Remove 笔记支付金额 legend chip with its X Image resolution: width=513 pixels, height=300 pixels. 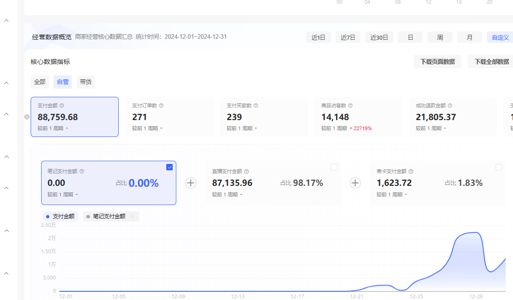pyautogui.click(x=132, y=216)
